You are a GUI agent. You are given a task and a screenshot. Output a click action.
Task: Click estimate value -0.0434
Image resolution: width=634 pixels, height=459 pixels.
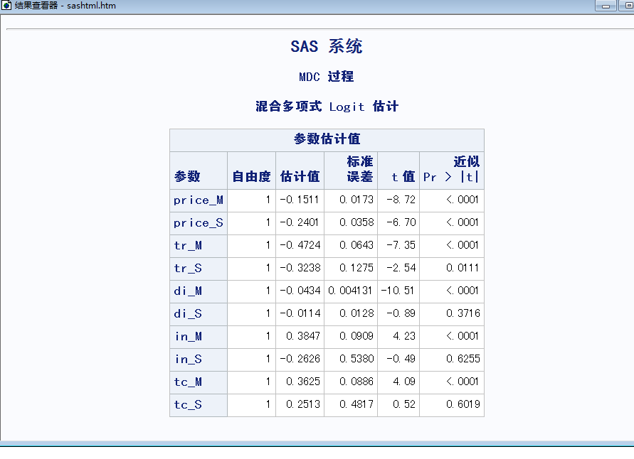300,291
